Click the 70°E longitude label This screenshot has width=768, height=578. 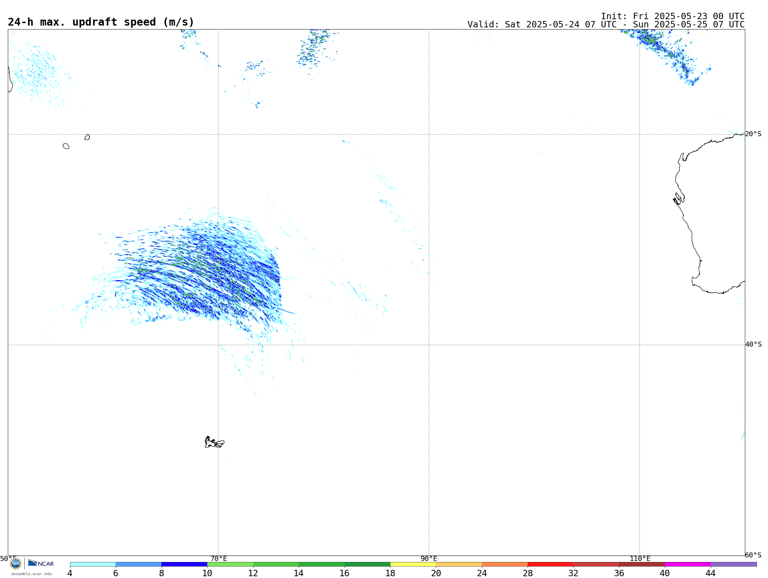(219, 558)
